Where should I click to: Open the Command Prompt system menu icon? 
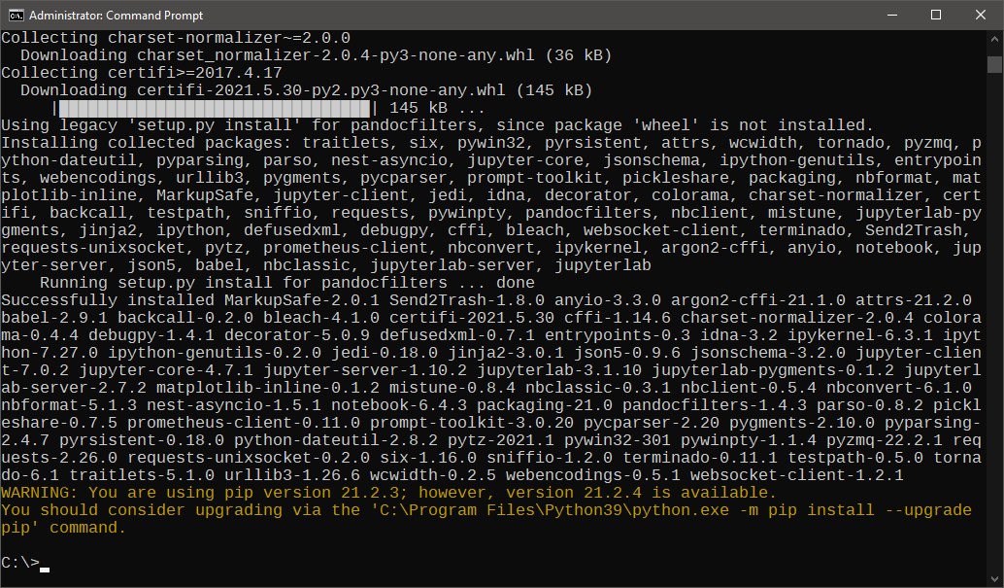coord(16,15)
